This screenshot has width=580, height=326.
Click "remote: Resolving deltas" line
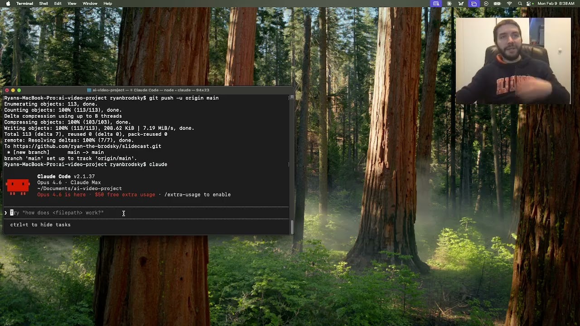69,140
